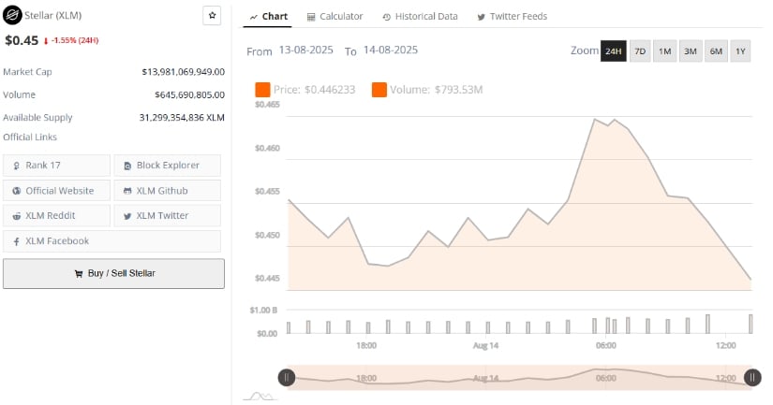Image resolution: width=773 pixels, height=405 pixels.
Task: Open the Chart tab
Action: coord(268,16)
